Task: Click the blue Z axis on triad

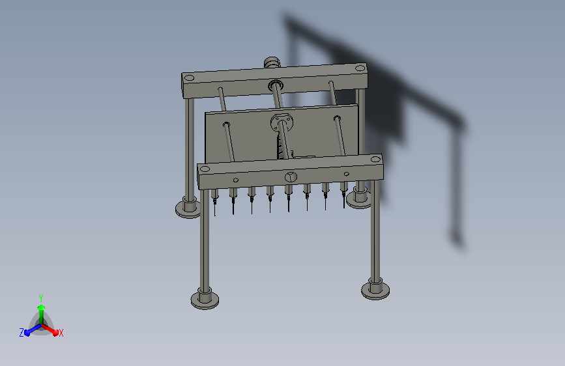Action: pyautogui.click(x=33, y=330)
